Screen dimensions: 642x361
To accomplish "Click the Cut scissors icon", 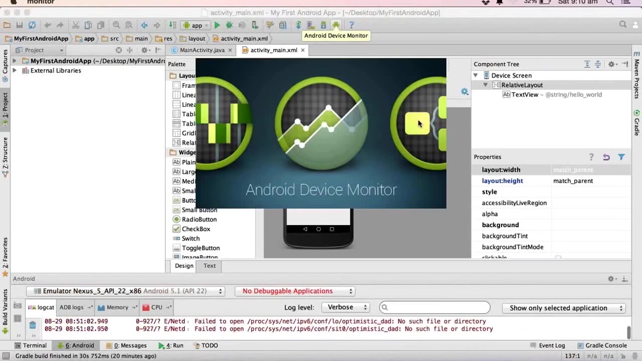I will [76, 25].
